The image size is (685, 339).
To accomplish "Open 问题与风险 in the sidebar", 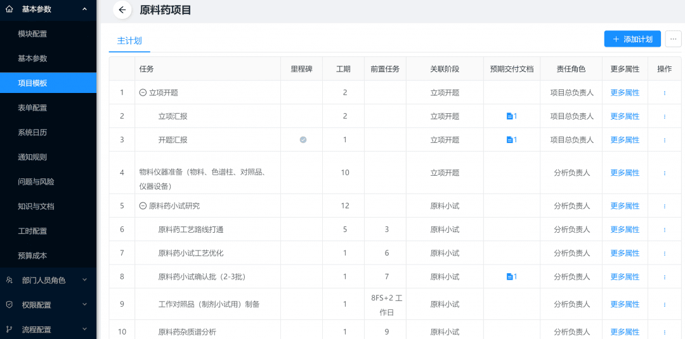I will (48, 182).
